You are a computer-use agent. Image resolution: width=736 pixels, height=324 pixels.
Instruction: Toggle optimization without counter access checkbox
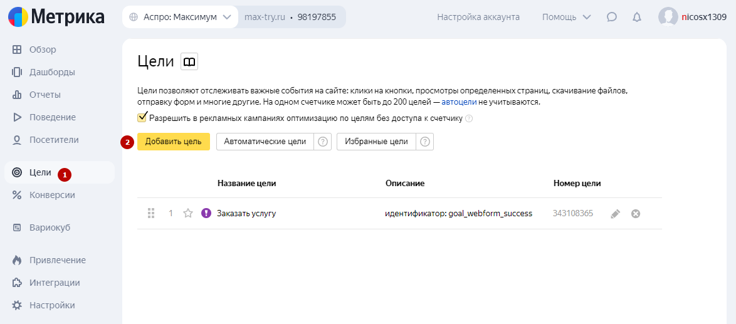tap(142, 117)
